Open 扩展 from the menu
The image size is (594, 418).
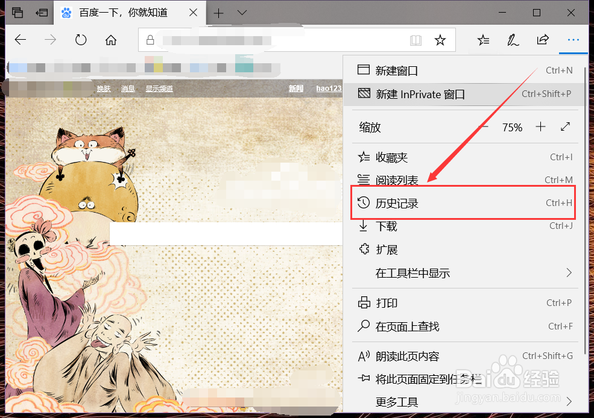(x=466, y=250)
